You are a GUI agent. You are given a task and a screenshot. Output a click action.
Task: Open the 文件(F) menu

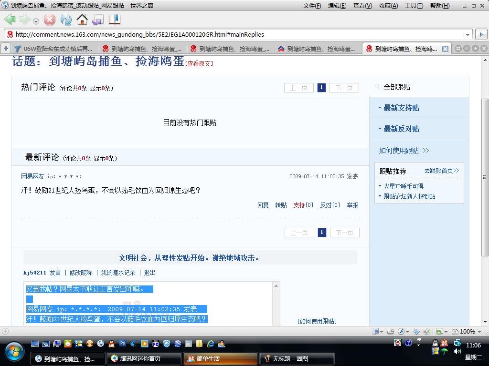click(312, 6)
